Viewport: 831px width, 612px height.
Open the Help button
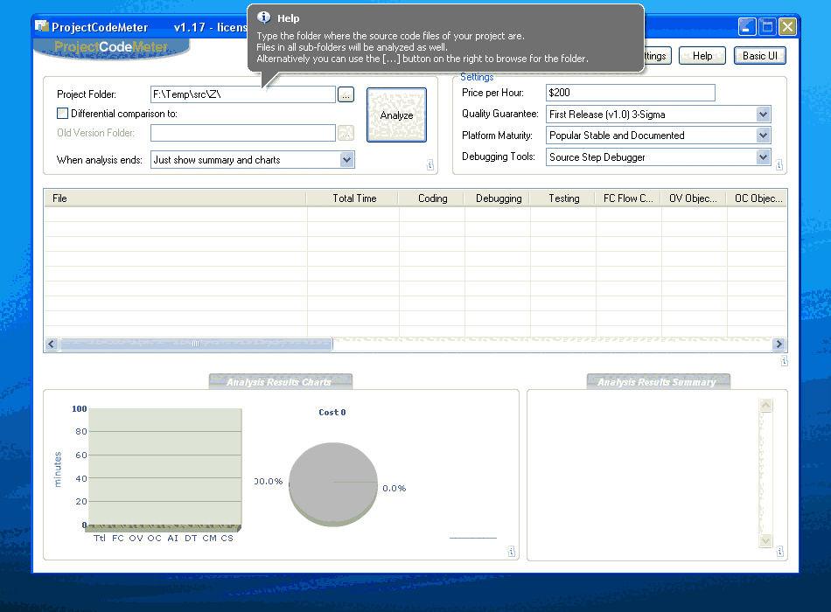pyautogui.click(x=702, y=56)
